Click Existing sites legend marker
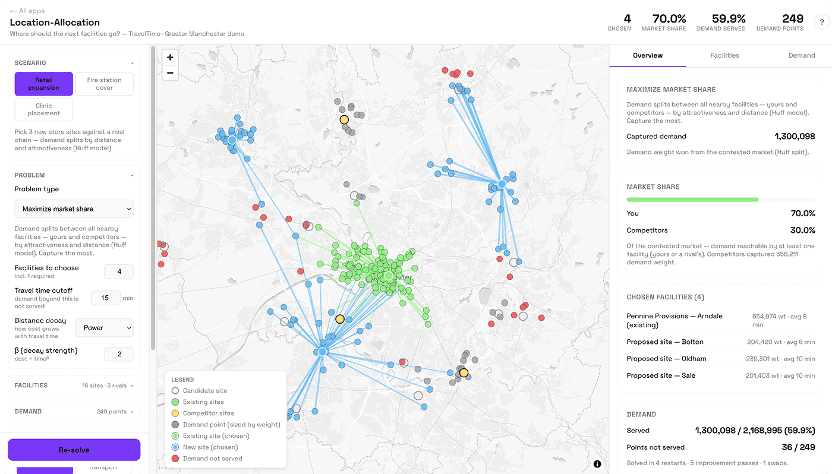 [175, 402]
